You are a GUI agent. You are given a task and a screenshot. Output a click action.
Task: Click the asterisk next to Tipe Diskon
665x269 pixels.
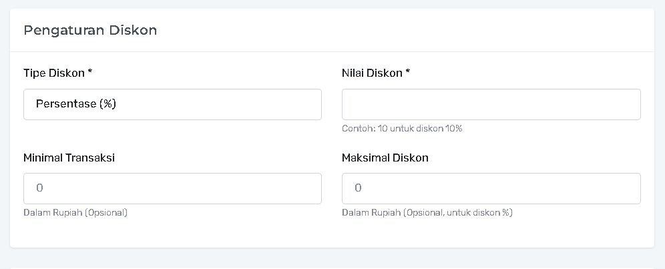pos(89,72)
